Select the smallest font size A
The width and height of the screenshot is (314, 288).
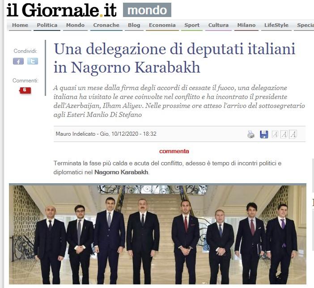coord(275,134)
